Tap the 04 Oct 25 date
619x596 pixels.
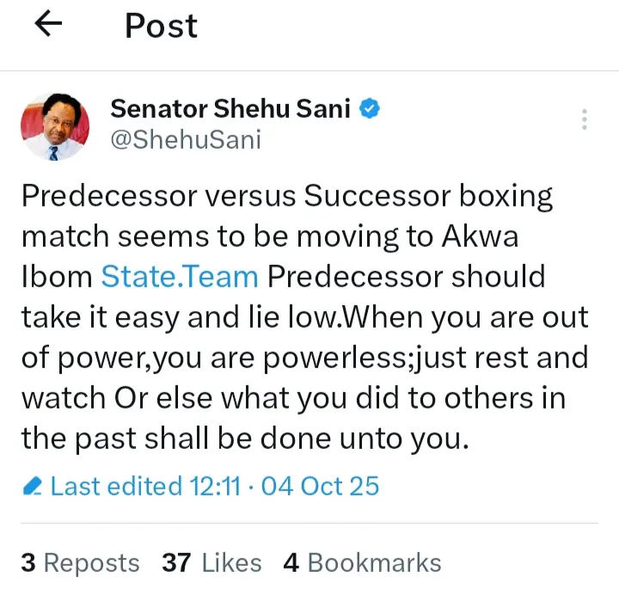(x=320, y=486)
